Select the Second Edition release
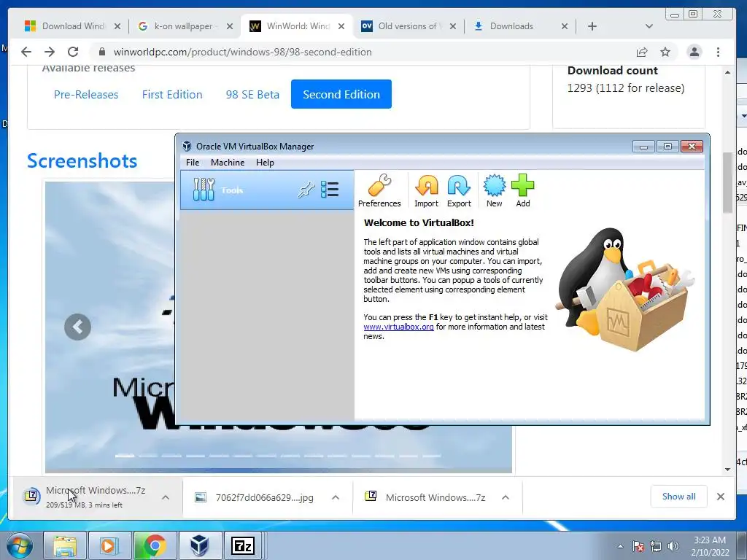The image size is (747, 560). pos(341,94)
